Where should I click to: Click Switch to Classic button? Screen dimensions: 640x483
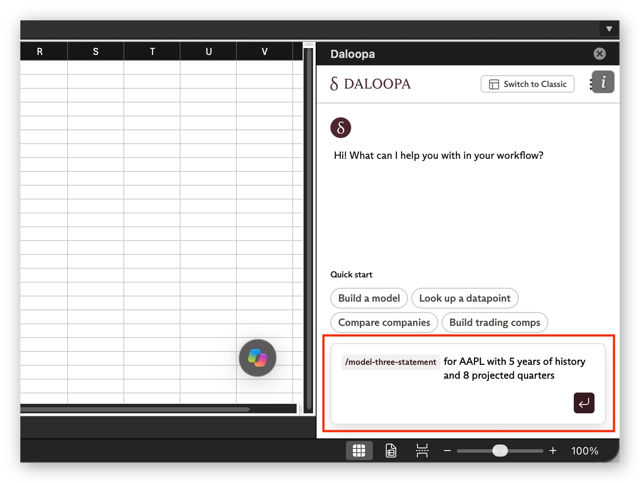click(x=527, y=84)
